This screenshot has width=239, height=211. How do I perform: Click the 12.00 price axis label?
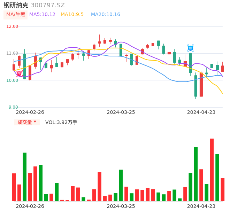12,26
